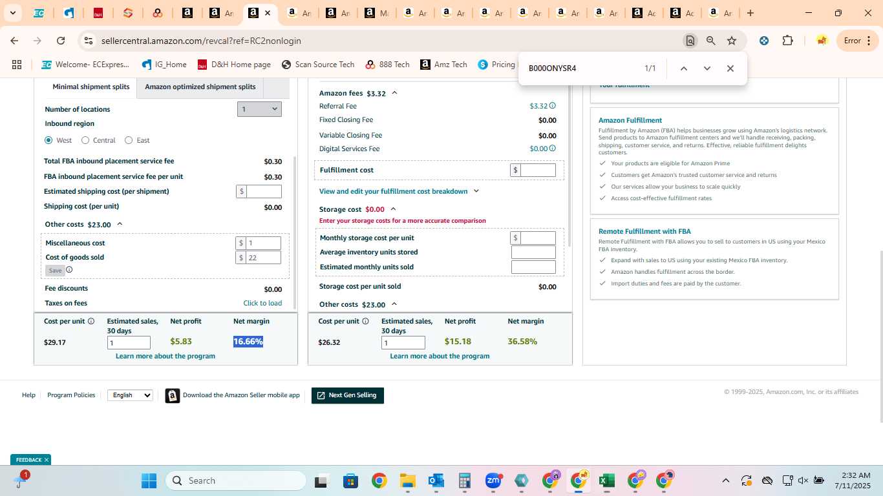883x496 pixels.
Task: Click left panel Learn more about the program
Action: (x=165, y=356)
